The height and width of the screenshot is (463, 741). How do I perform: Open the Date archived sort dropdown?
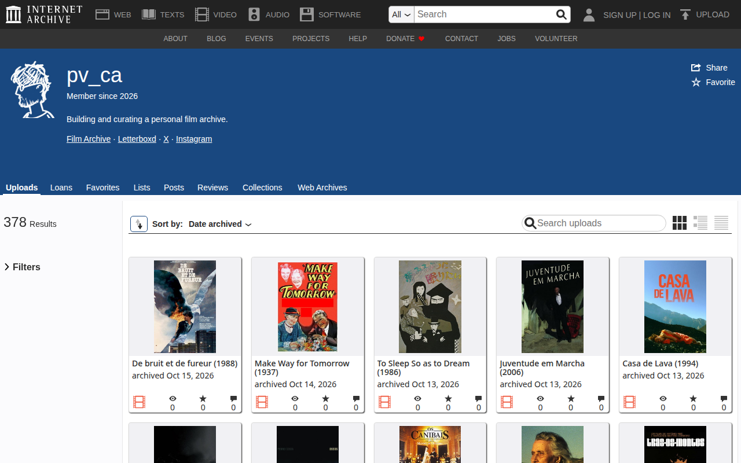(220, 224)
